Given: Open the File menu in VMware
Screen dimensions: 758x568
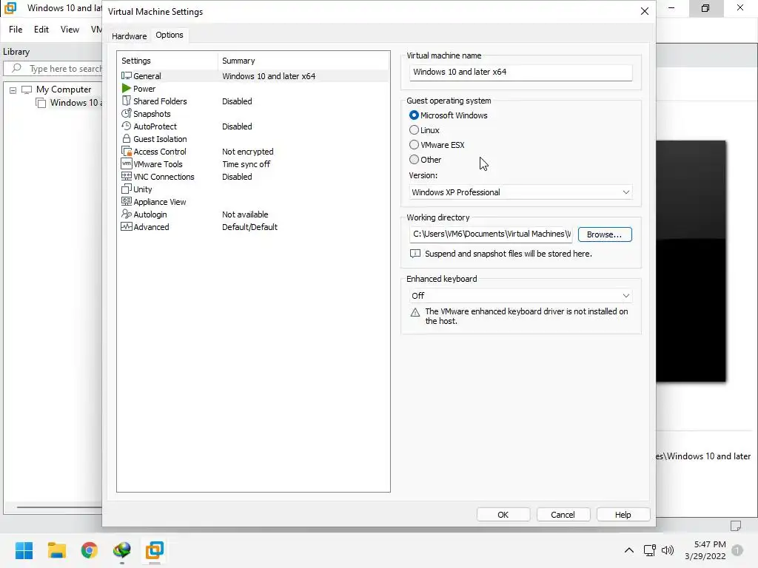Looking at the screenshot, I should click(x=16, y=30).
